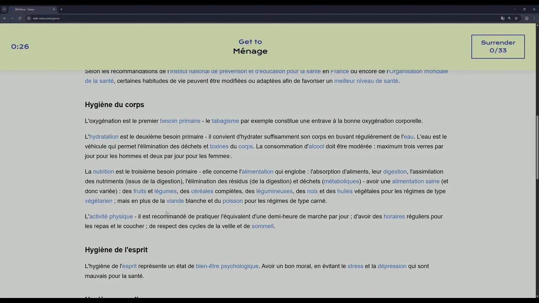
Task: Open the 'de la santé' link
Action: click(99, 81)
